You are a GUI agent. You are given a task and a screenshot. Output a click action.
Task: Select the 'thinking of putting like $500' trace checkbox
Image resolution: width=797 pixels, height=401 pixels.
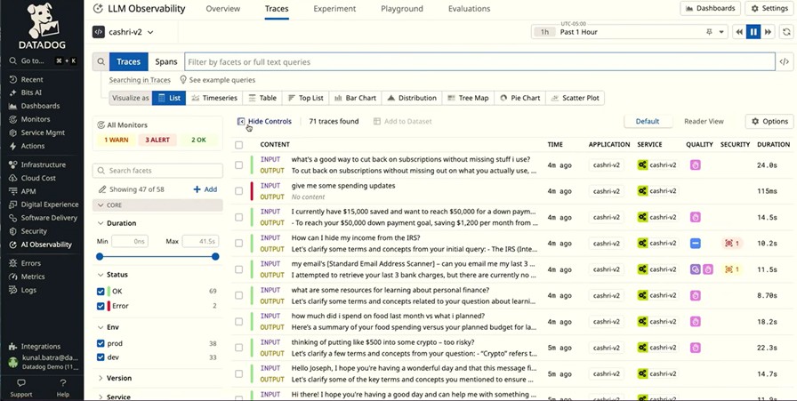pyautogui.click(x=239, y=348)
